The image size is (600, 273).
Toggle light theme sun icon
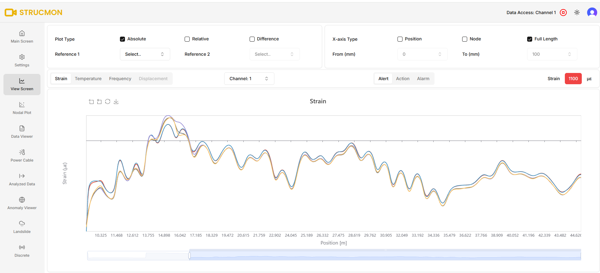point(577,13)
